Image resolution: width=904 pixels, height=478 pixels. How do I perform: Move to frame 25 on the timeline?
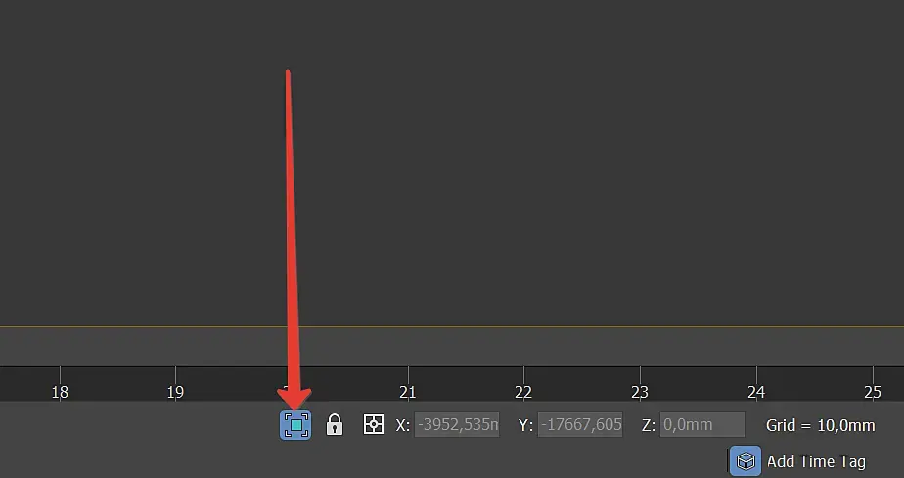coord(873,392)
